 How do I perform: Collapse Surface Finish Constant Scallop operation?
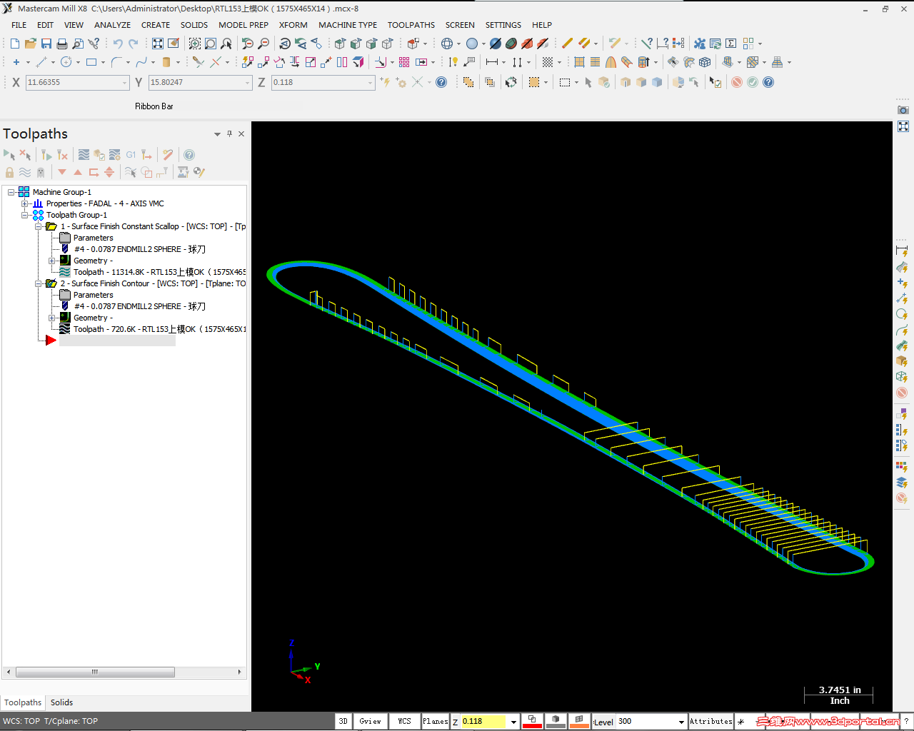pos(39,226)
